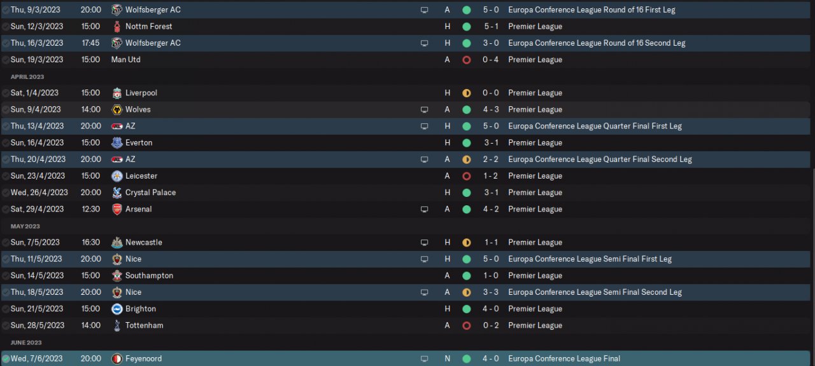
Task: Click the Arsenal crest icon
Action: click(x=117, y=209)
